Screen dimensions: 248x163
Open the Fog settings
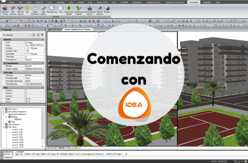(61, 9)
